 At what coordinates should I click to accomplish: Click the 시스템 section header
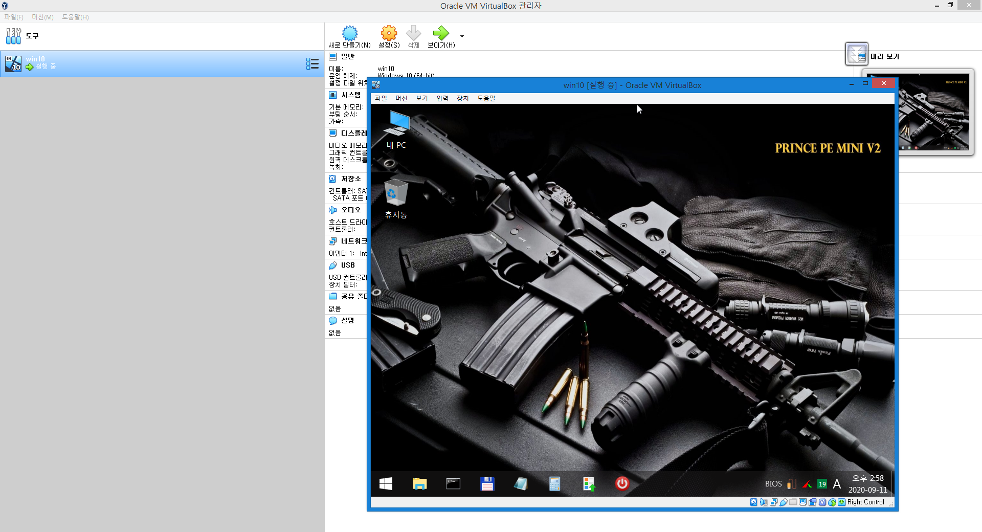pyautogui.click(x=350, y=95)
